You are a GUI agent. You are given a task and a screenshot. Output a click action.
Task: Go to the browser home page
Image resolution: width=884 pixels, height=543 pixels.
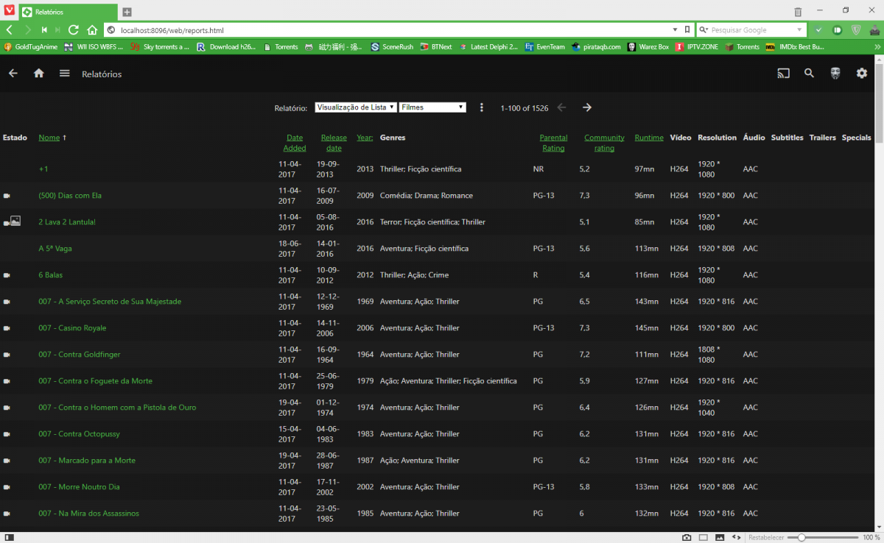[x=92, y=30]
